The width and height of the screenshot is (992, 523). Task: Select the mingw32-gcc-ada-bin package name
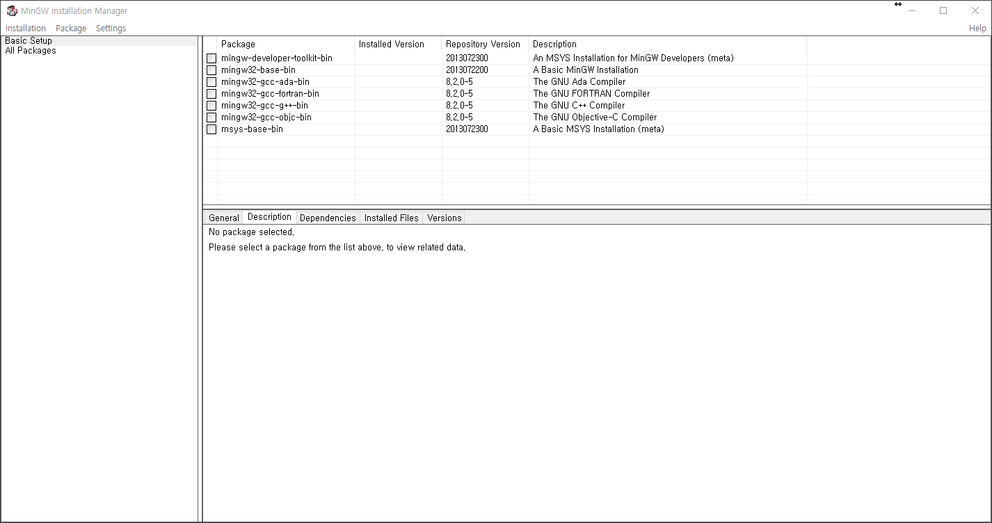click(x=265, y=82)
